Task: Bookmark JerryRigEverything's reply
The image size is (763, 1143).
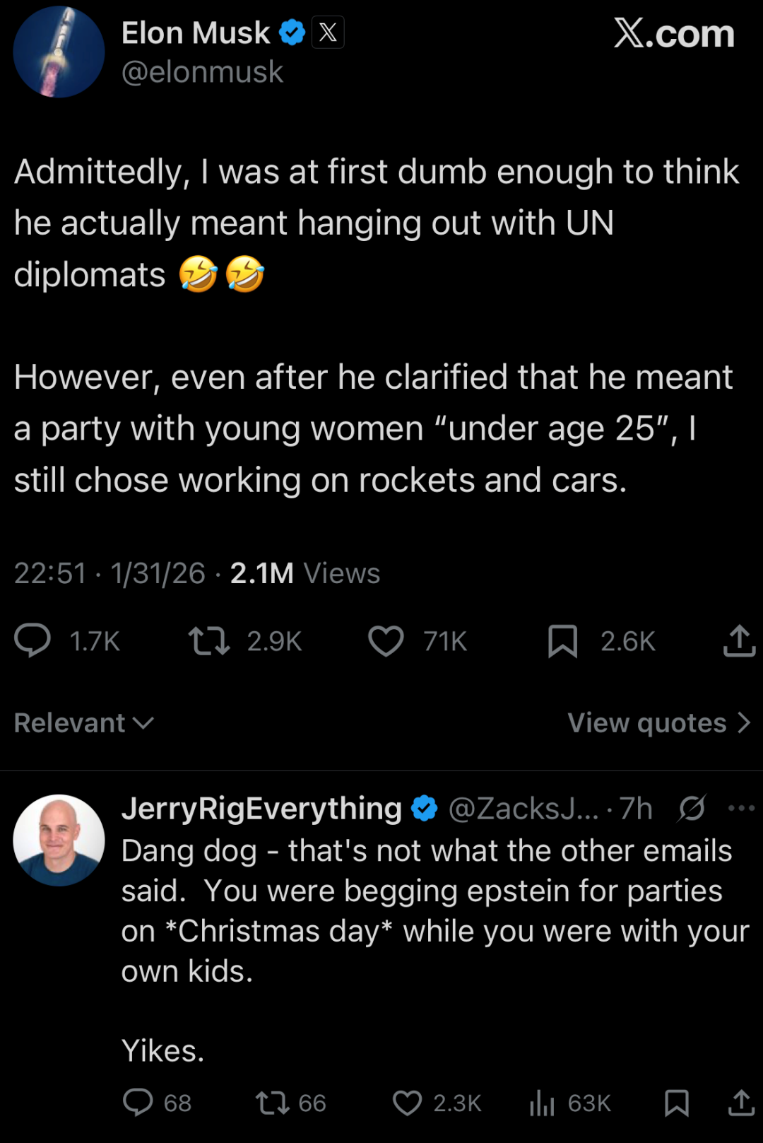Action: (676, 1103)
